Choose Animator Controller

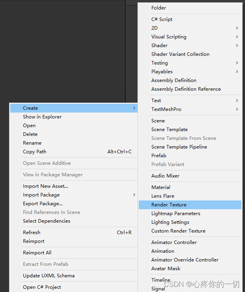[174, 242]
